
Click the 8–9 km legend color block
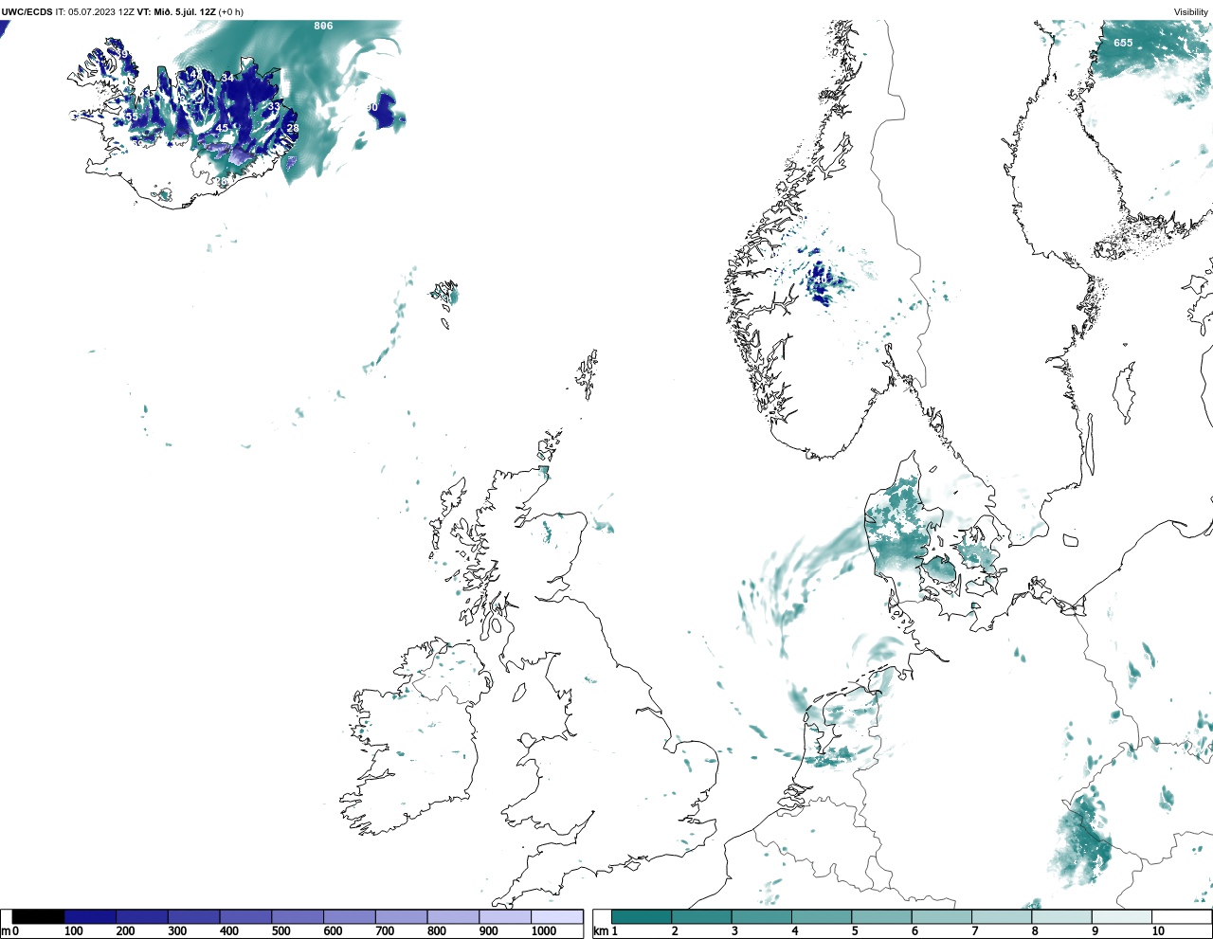(1061, 916)
